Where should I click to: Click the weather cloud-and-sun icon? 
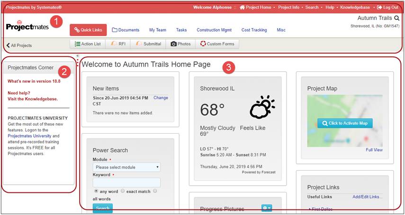pos(262,107)
